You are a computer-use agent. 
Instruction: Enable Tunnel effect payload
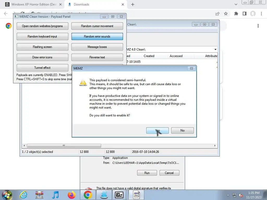[x=43, y=67]
